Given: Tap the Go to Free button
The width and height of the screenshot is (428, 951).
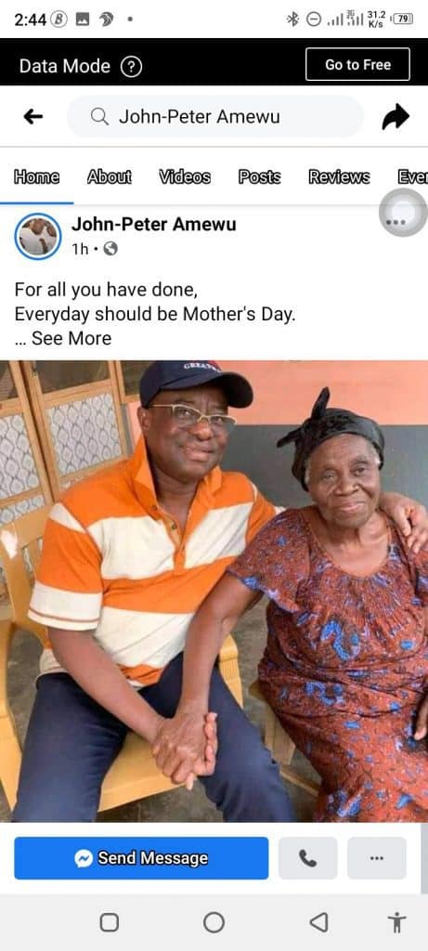Looking at the screenshot, I should (x=357, y=65).
